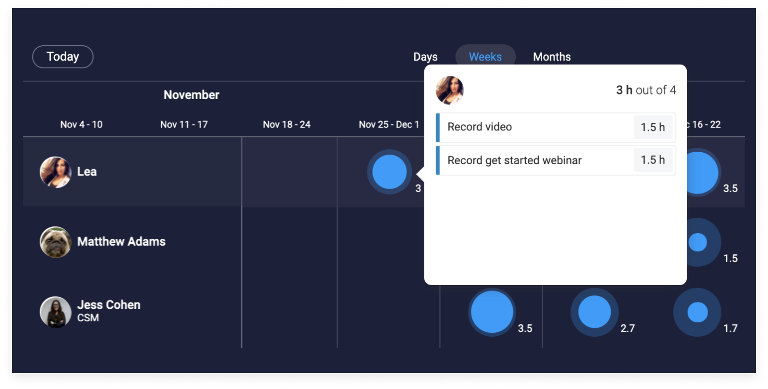
Task: Click Lea's workload bubble showing 3.5
Action: tap(701, 172)
